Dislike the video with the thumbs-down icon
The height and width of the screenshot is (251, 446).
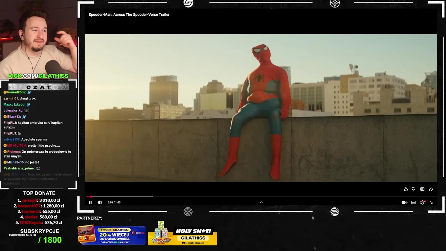click(414, 189)
